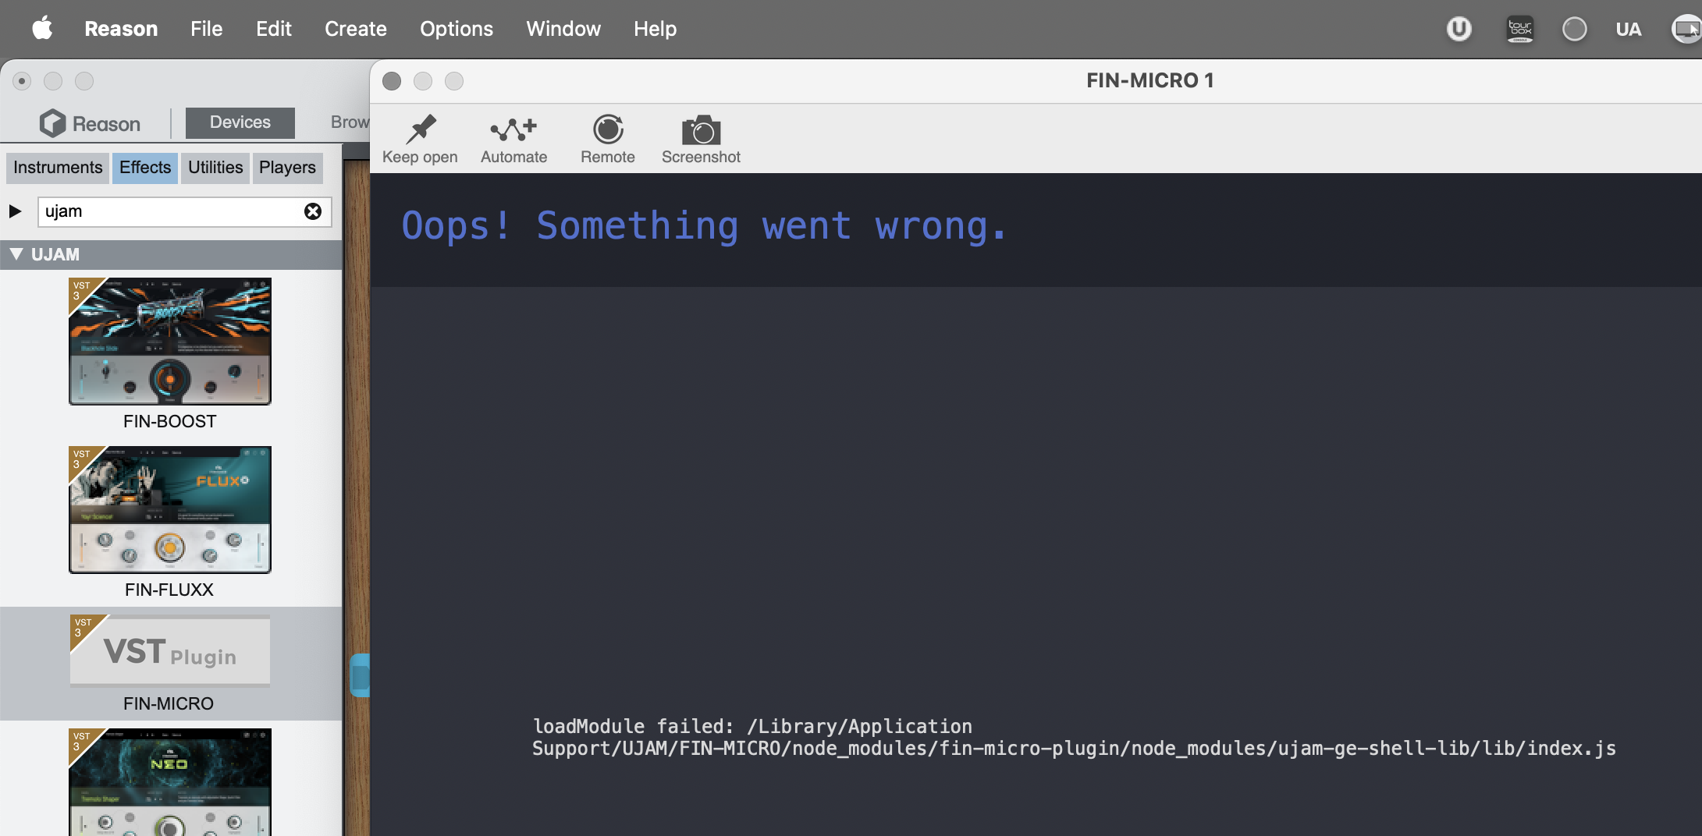This screenshot has height=836, width=1702.
Task: Open the Reason application menu
Action: pyautogui.click(x=121, y=29)
